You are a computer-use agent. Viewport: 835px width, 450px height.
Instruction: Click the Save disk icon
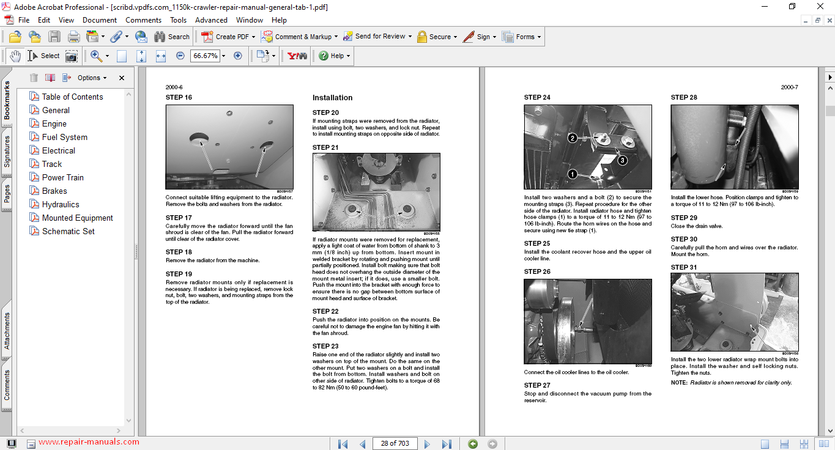54,37
